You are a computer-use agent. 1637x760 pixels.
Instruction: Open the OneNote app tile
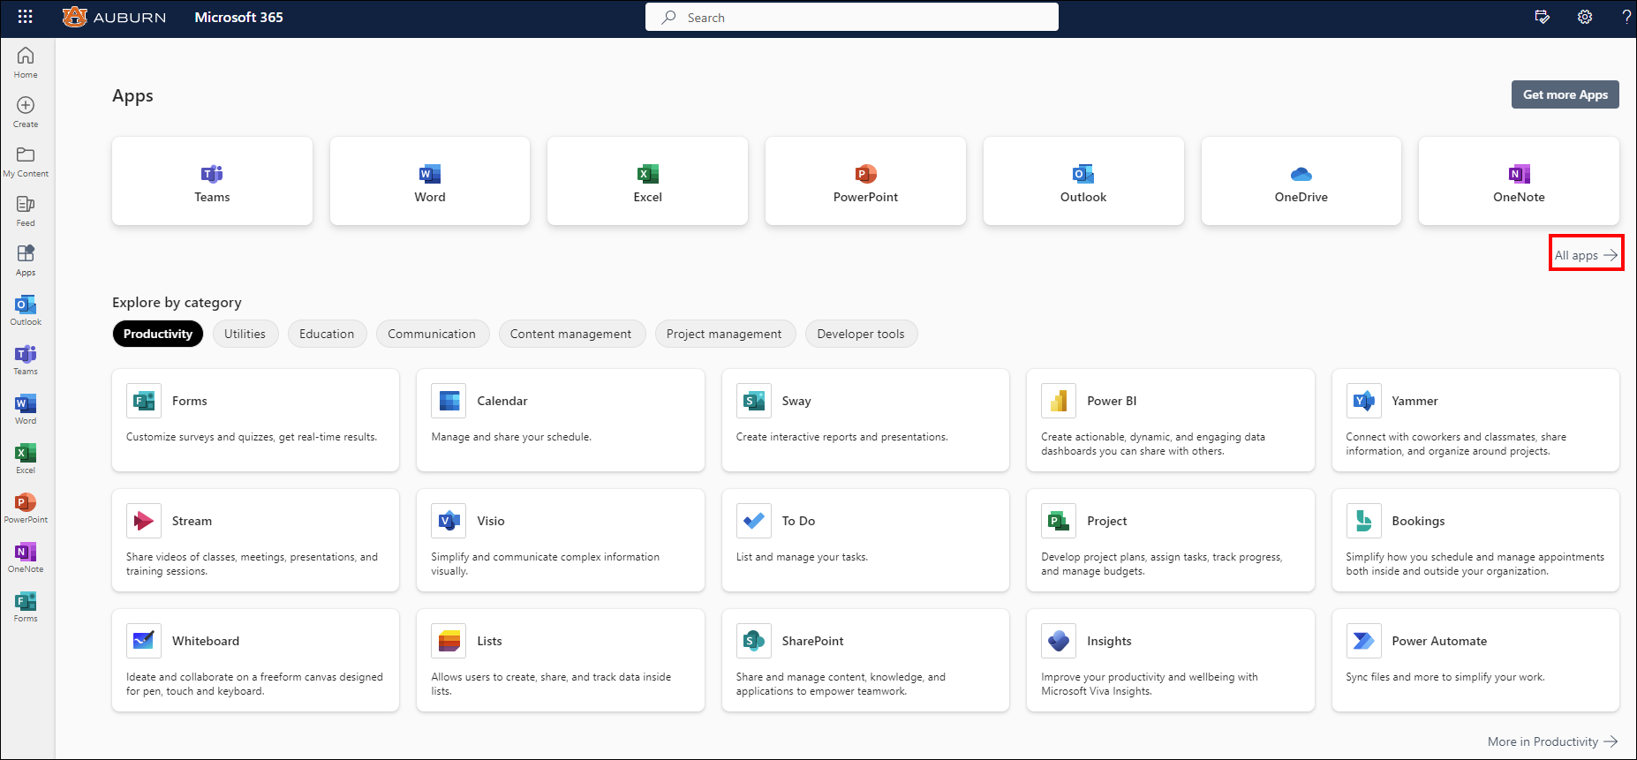click(1519, 181)
